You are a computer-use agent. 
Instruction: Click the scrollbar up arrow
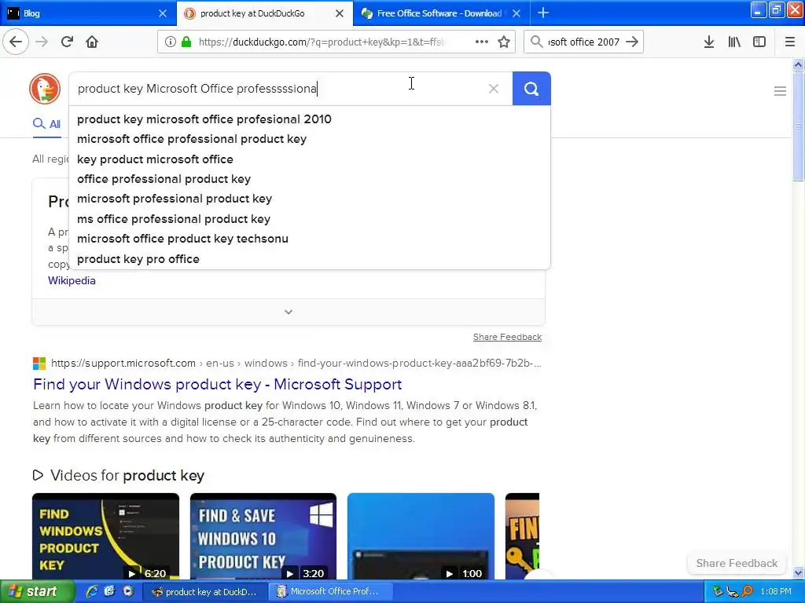(x=799, y=64)
